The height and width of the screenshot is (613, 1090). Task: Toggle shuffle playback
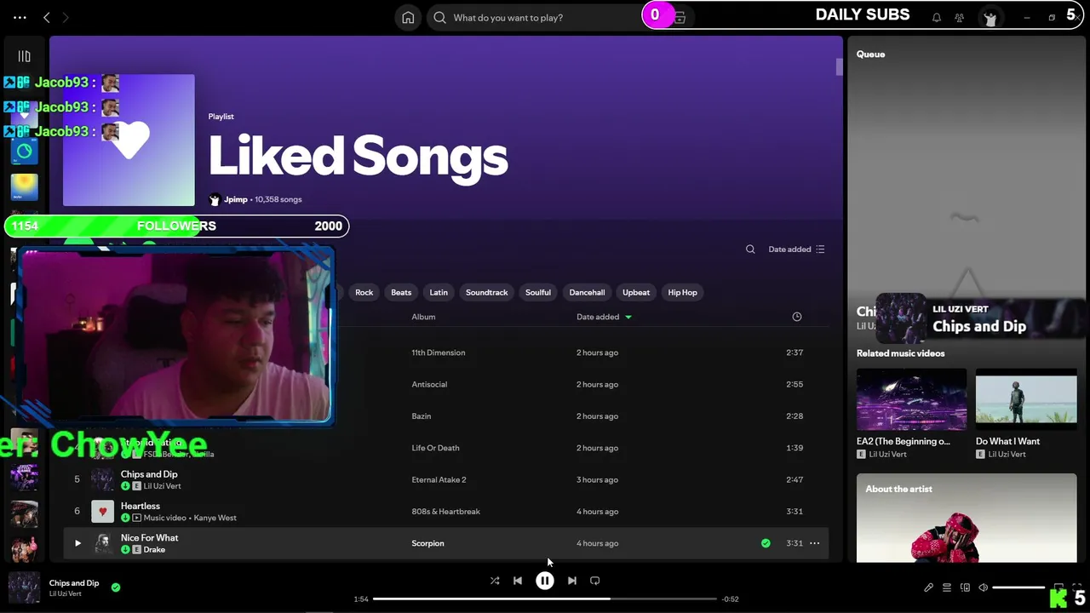495,581
